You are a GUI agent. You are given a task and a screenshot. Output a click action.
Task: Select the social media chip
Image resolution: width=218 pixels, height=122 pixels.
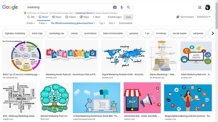(180, 34)
